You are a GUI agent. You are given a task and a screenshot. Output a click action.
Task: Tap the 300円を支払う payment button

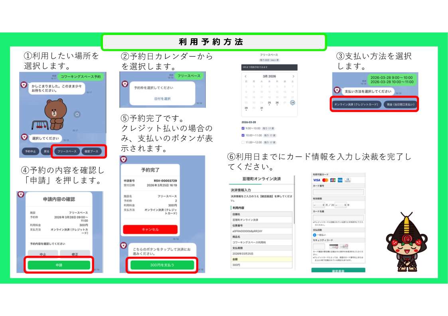[x=162, y=265]
